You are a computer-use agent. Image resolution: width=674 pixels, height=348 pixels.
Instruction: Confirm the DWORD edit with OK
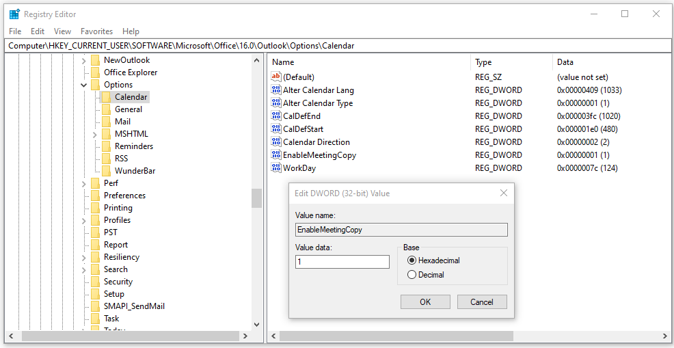[425, 302]
